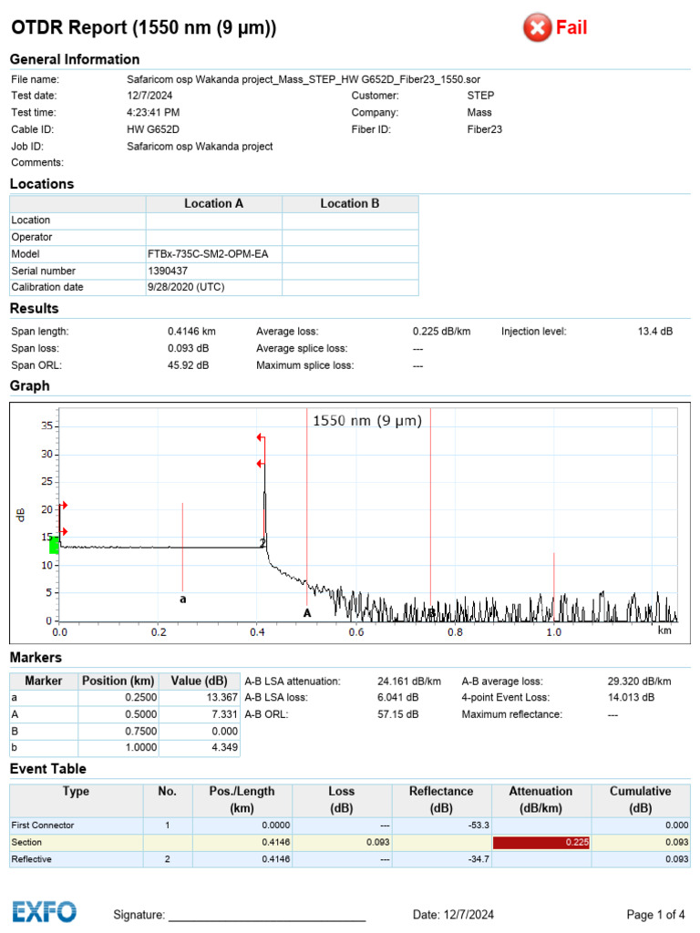Click the serial number 1390437 cell

point(213,271)
